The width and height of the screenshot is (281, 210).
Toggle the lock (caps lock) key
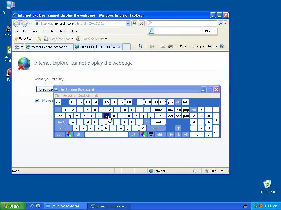pyautogui.click(x=61, y=122)
